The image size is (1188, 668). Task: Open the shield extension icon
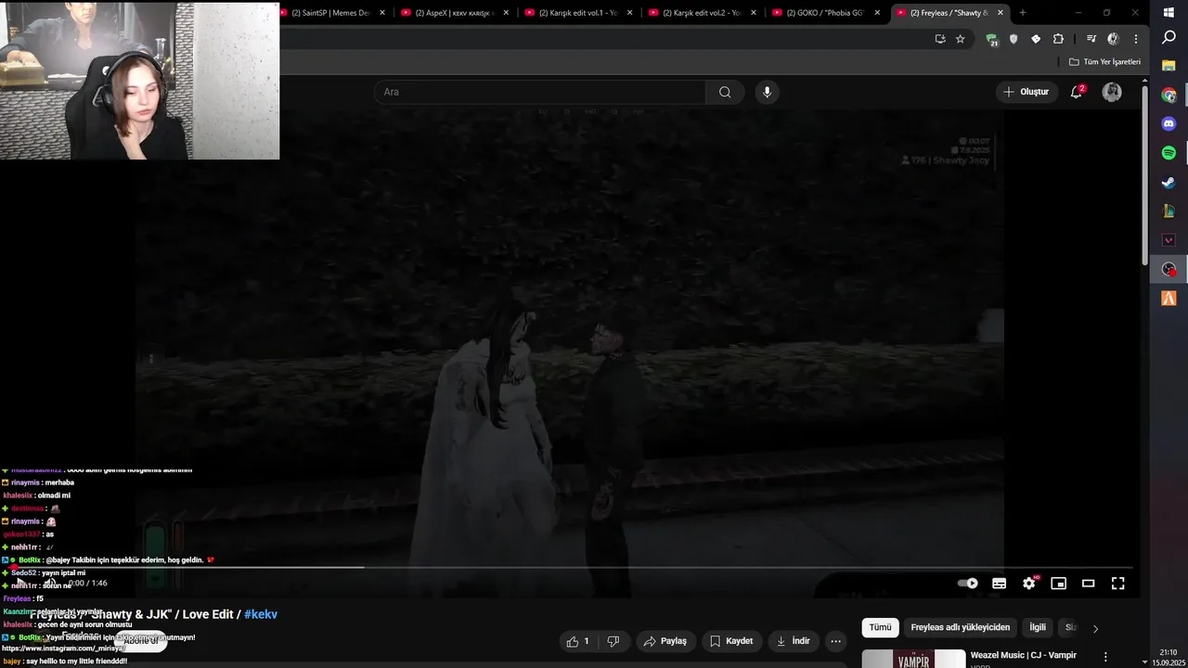click(1014, 39)
